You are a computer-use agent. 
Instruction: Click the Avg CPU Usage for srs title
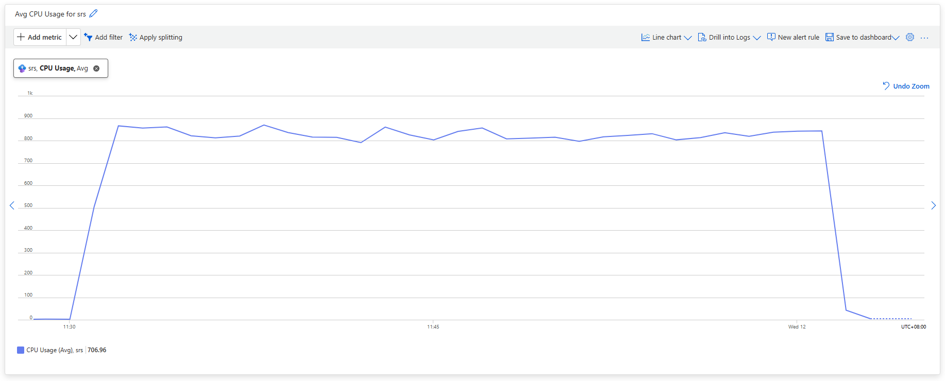[50, 14]
